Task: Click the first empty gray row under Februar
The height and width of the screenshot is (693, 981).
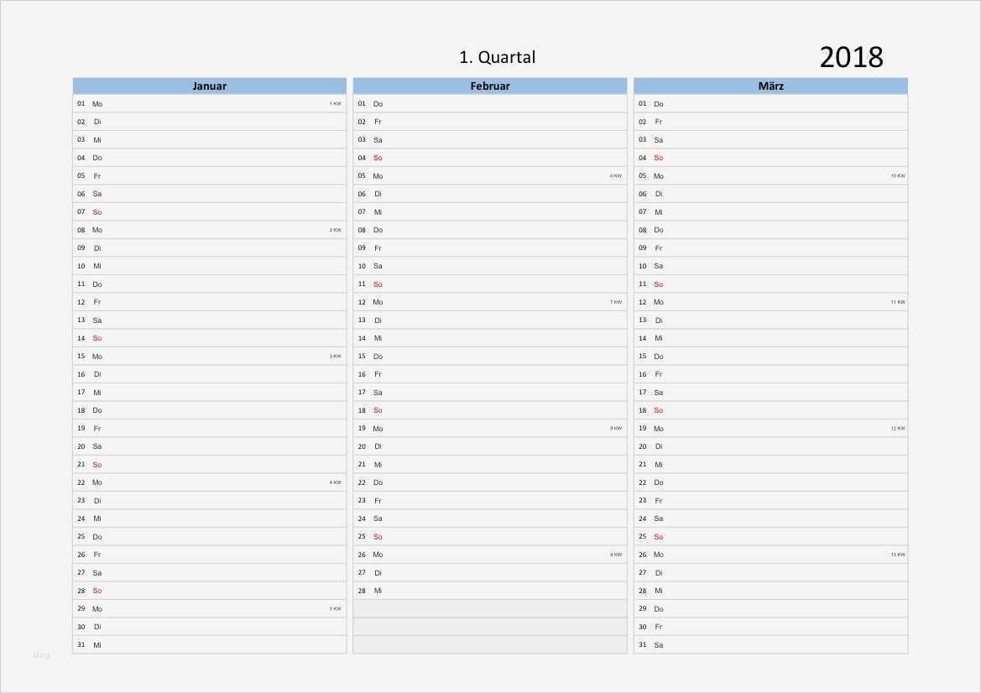Action: pos(489,609)
